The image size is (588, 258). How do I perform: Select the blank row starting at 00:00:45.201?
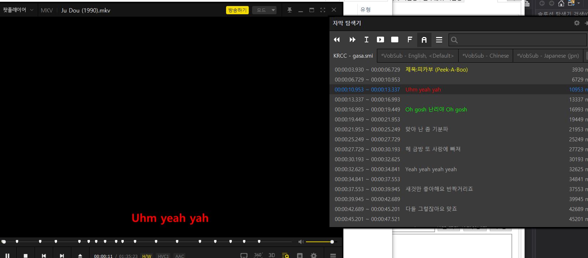click(x=459, y=219)
